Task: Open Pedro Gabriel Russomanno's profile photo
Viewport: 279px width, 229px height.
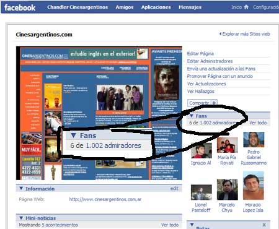Action: 254,140
